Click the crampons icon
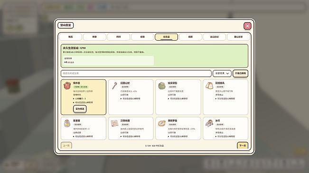The width and height of the screenshot is (309, 173). 209,123
